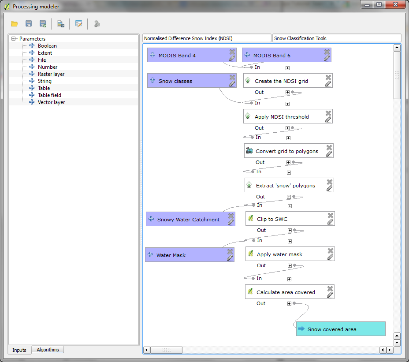Switch to the Algorithms tab
The height and width of the screenshot is (362, 409).
click(48, 350)
